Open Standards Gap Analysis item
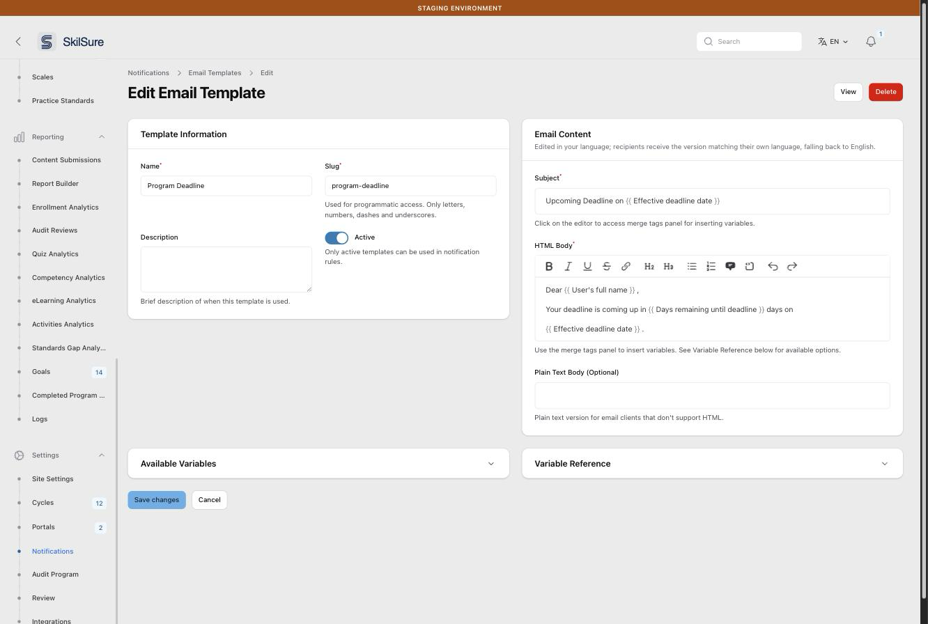The width and height of the screenshot is (928, 624). 68,348
